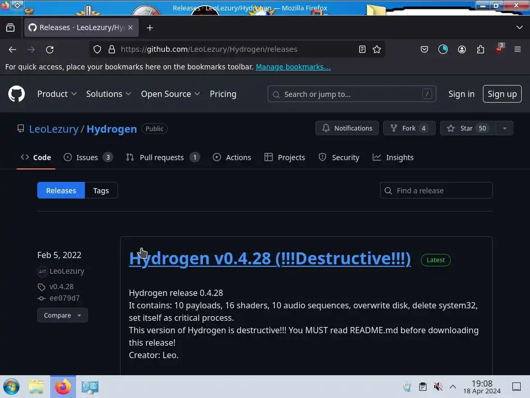Expand the Compare dropdown
This screenshot has width=530, height=398.
pyautogui.click(x=63, y=315)
